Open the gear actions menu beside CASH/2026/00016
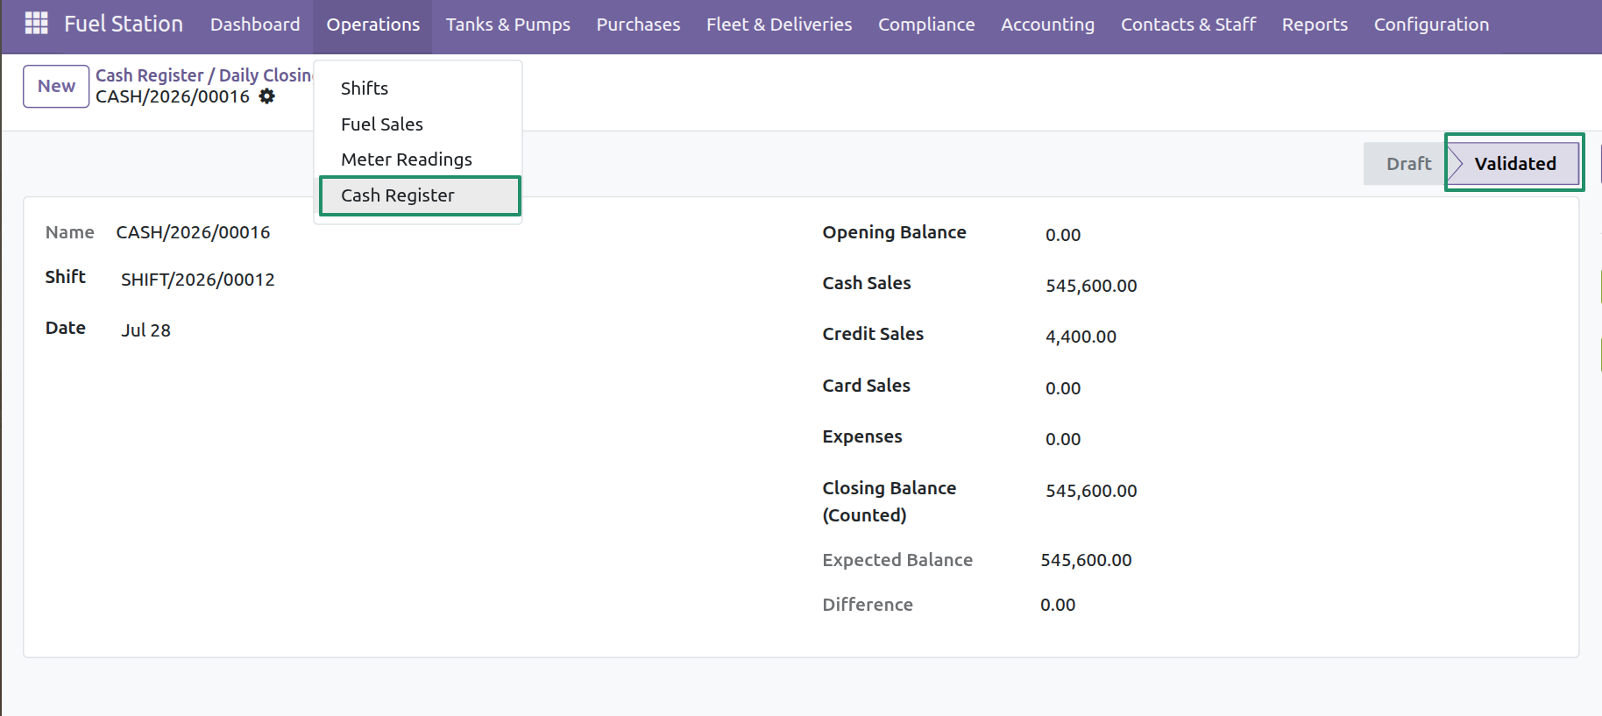1602x716 pixels. (x=267, y=96)
